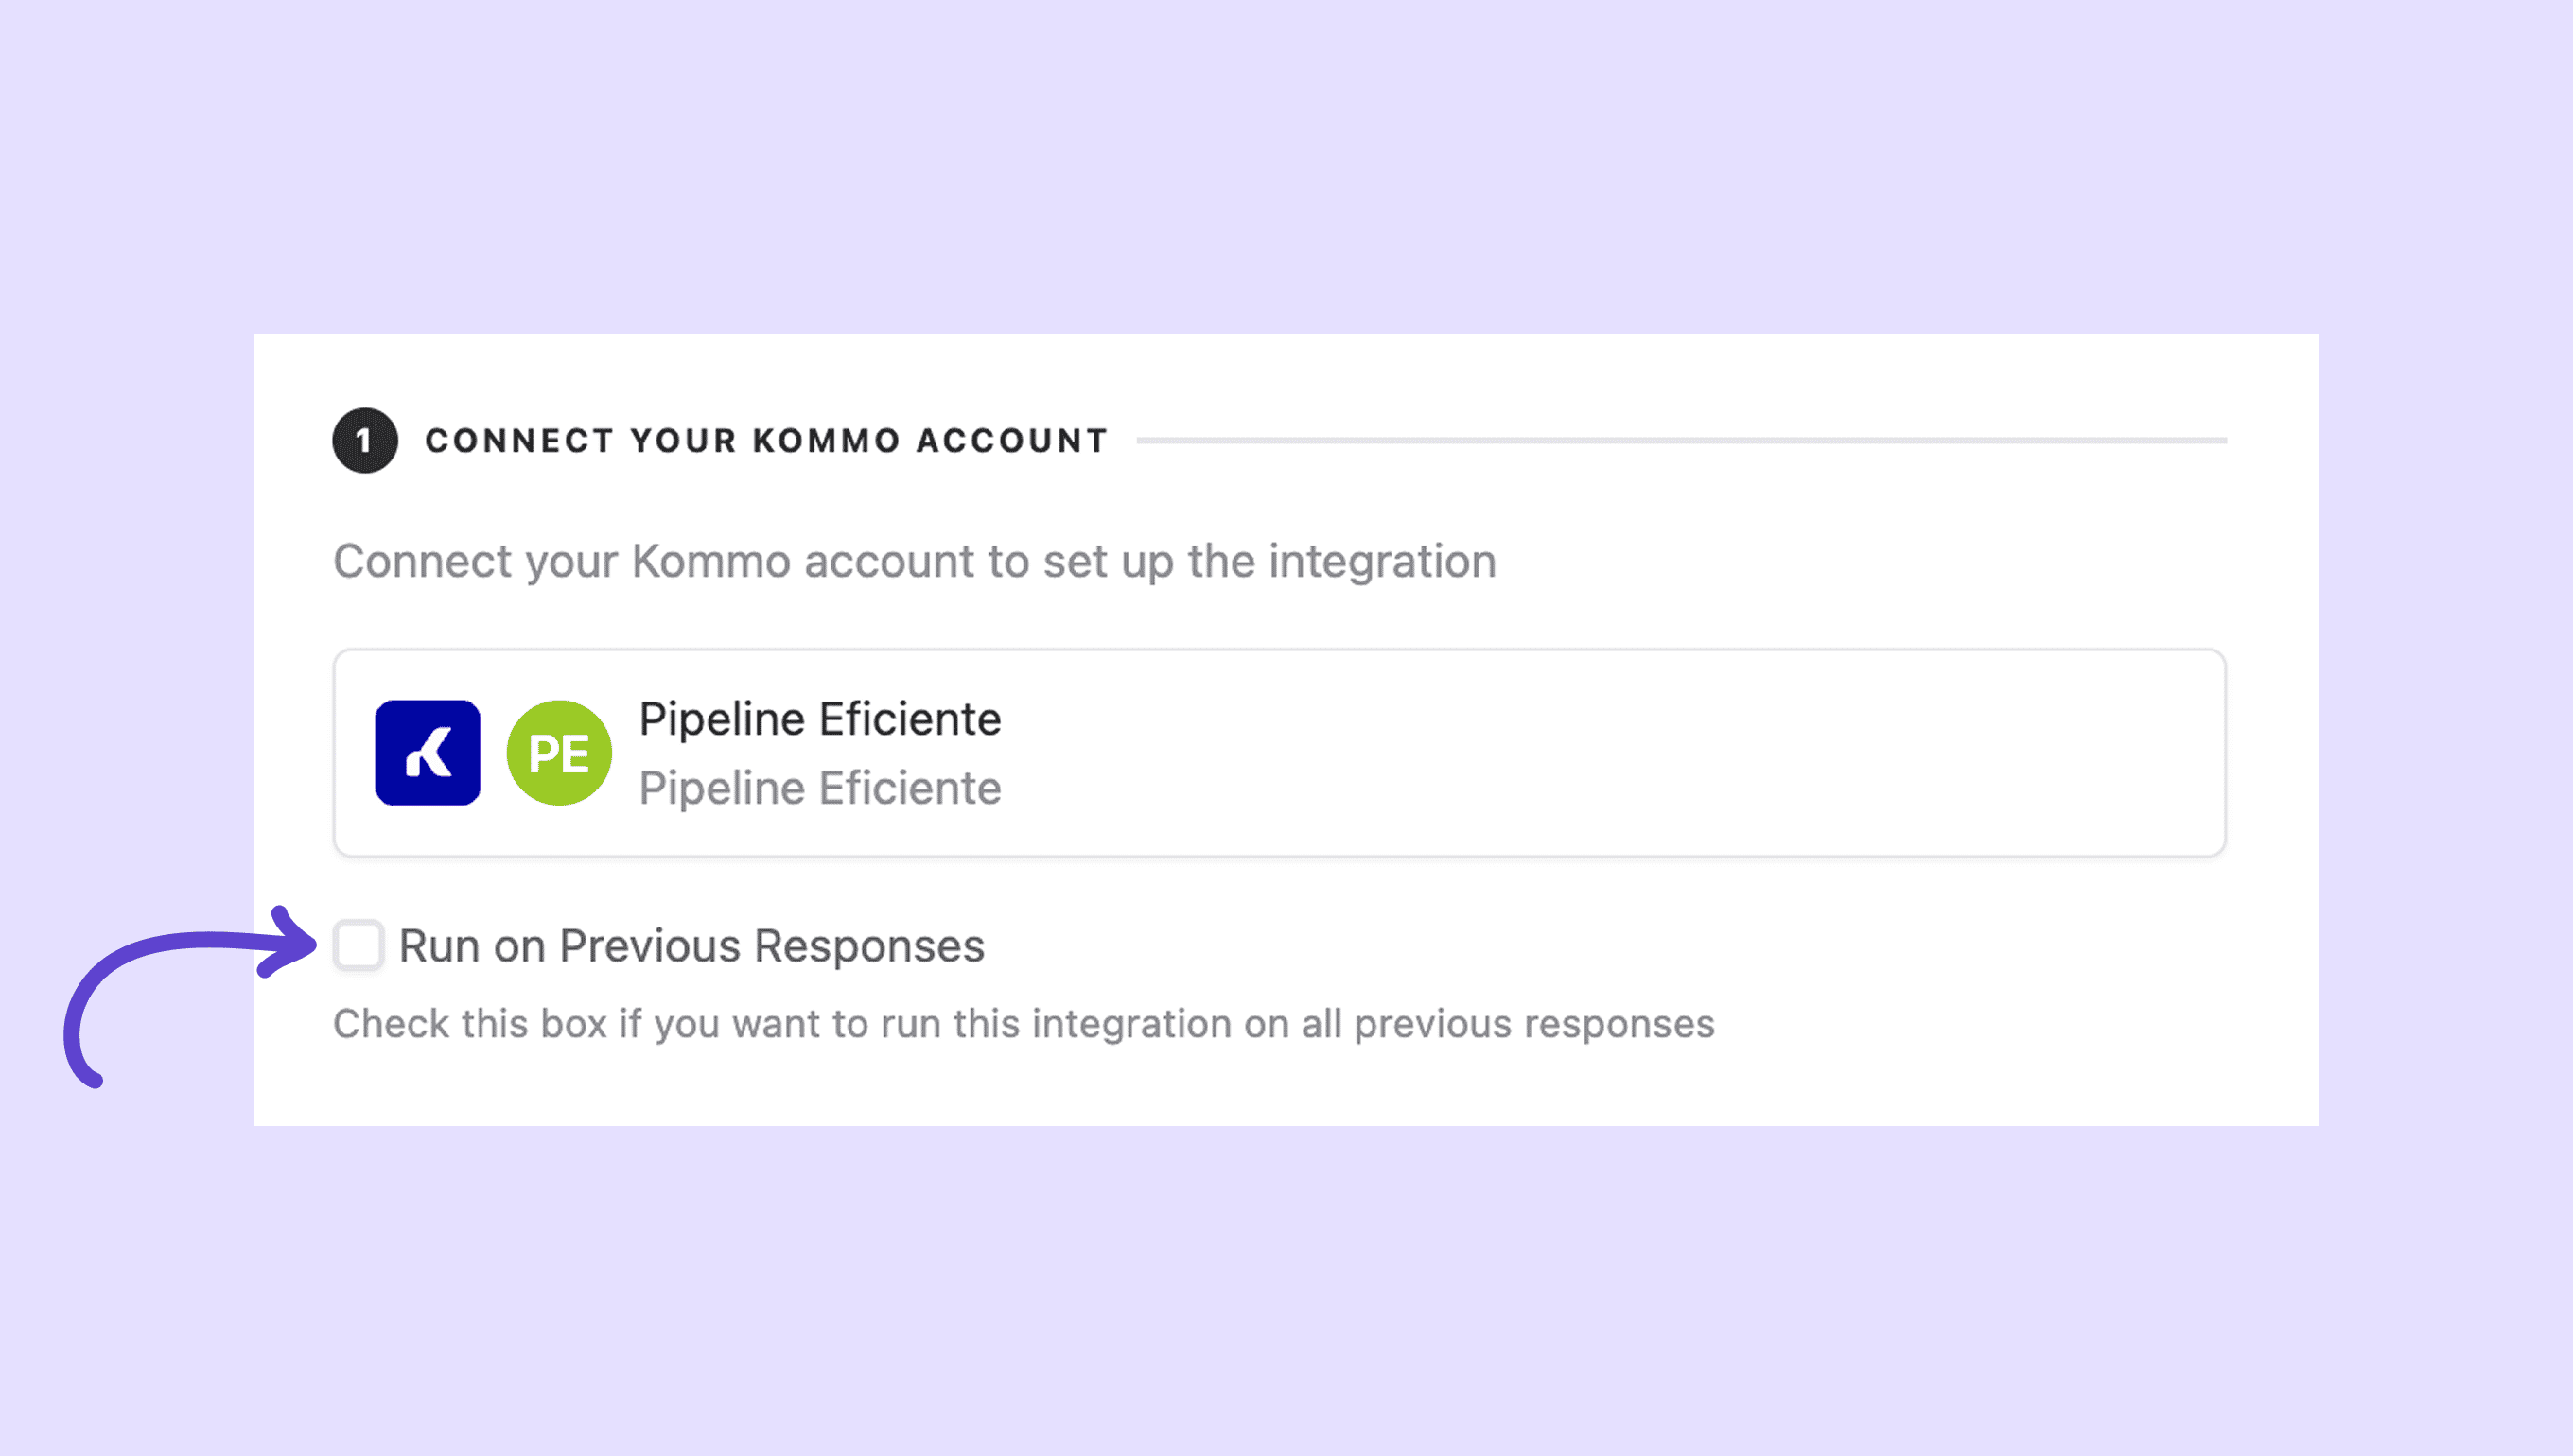Click the Connect Your Kommo Account heading
2573x1456 pixels.
(x=765, y=441)
